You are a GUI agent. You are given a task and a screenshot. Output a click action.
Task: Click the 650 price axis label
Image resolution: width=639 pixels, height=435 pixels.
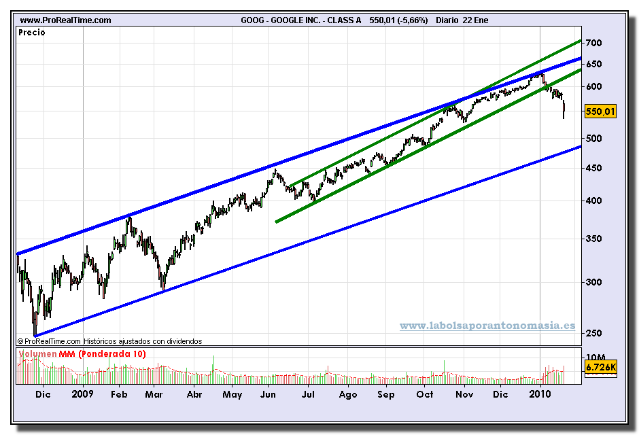click(593, 64)
